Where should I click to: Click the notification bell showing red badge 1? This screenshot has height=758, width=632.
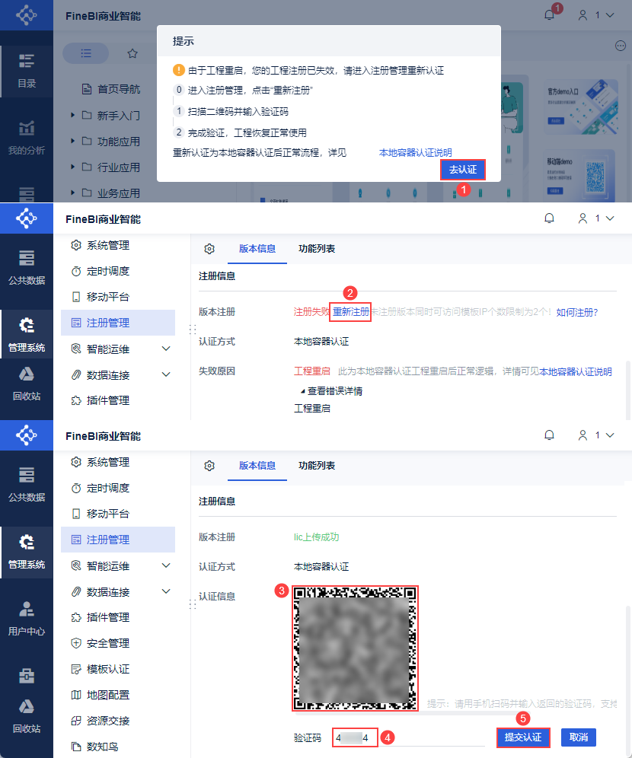[x=549, y=15]
